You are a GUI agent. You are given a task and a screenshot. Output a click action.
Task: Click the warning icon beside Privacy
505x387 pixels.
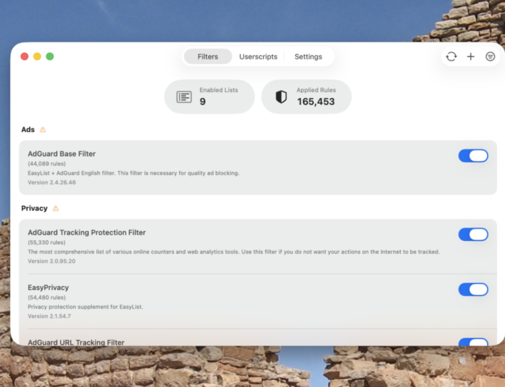(x=56, y=209)
